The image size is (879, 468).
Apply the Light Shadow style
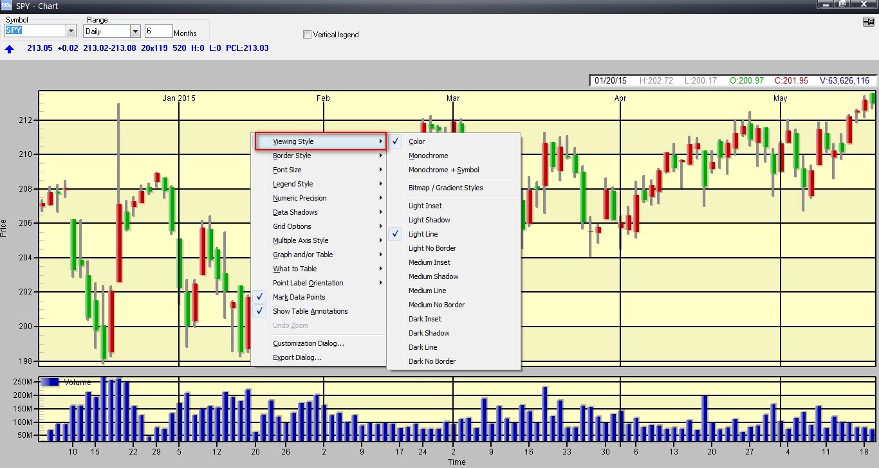pos(453,220)
